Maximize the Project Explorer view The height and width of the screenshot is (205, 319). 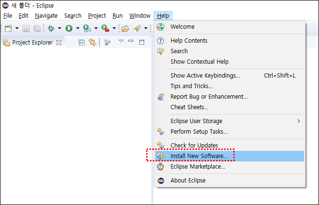pyautogui.click(x=142, y=42)
